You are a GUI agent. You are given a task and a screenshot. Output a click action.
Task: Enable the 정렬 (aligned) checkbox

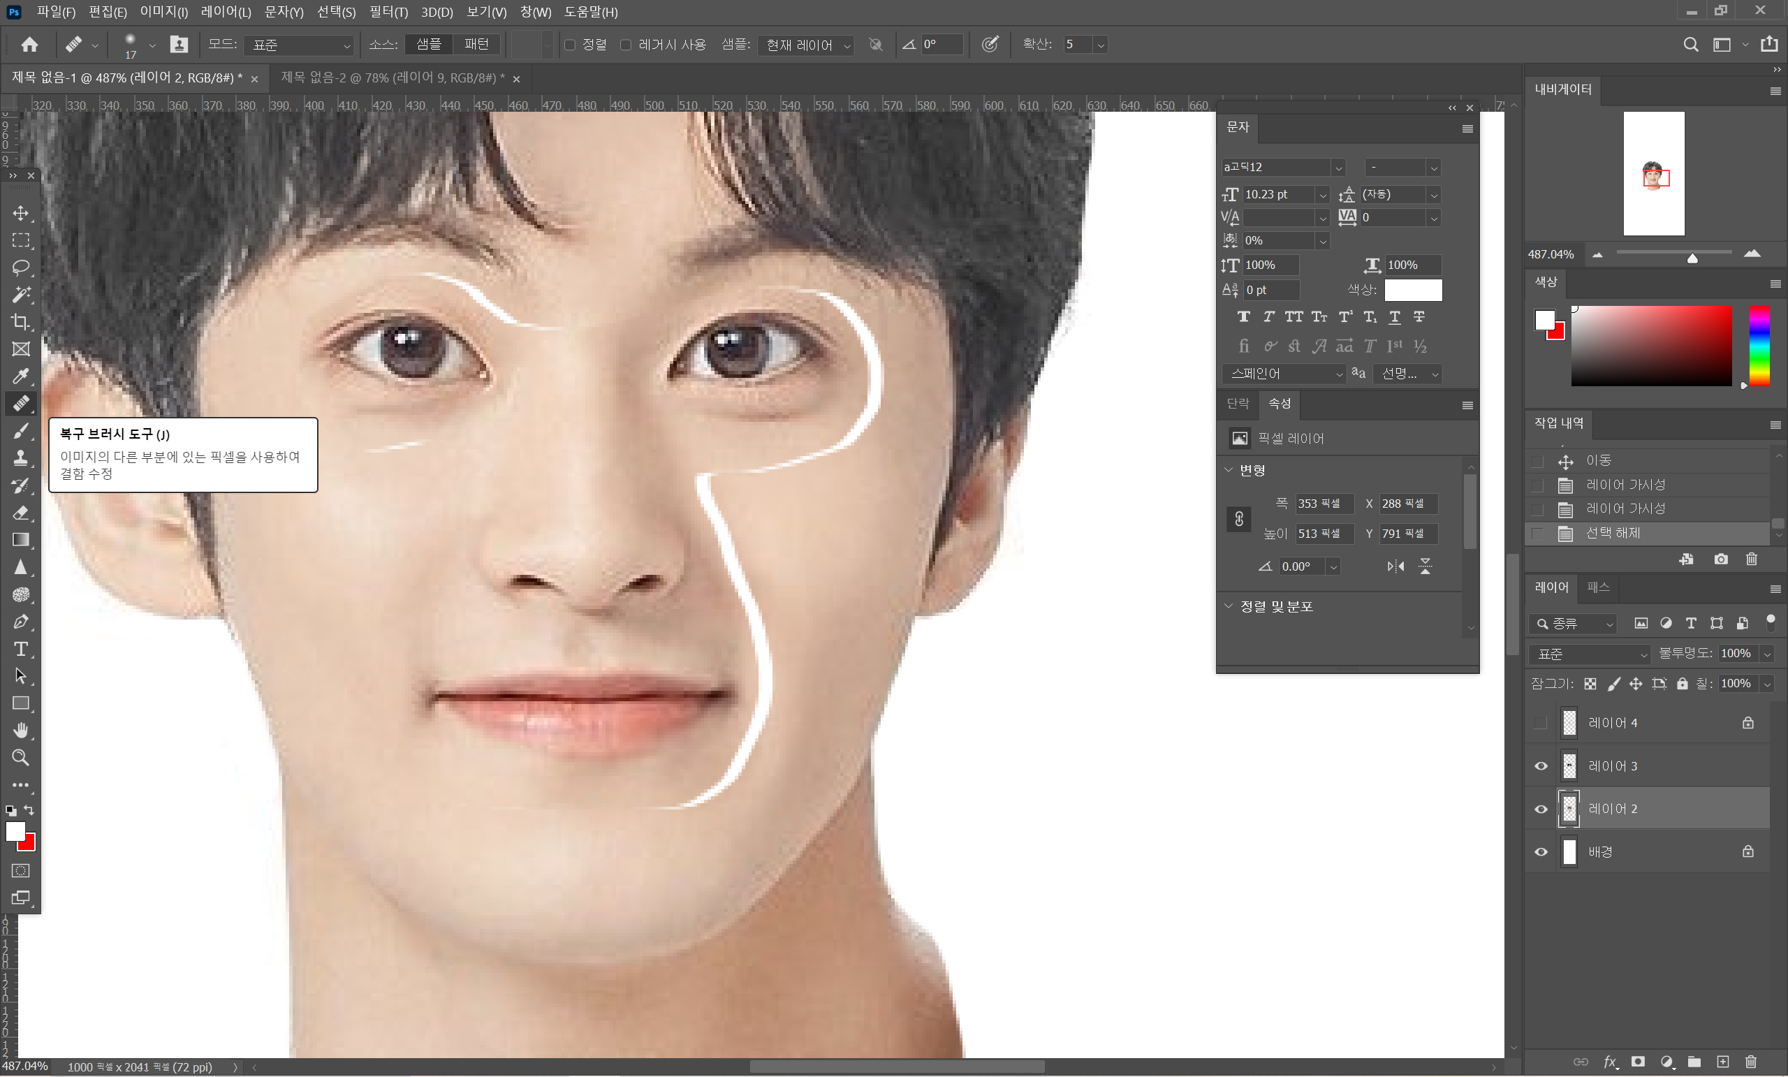(571, 45)
